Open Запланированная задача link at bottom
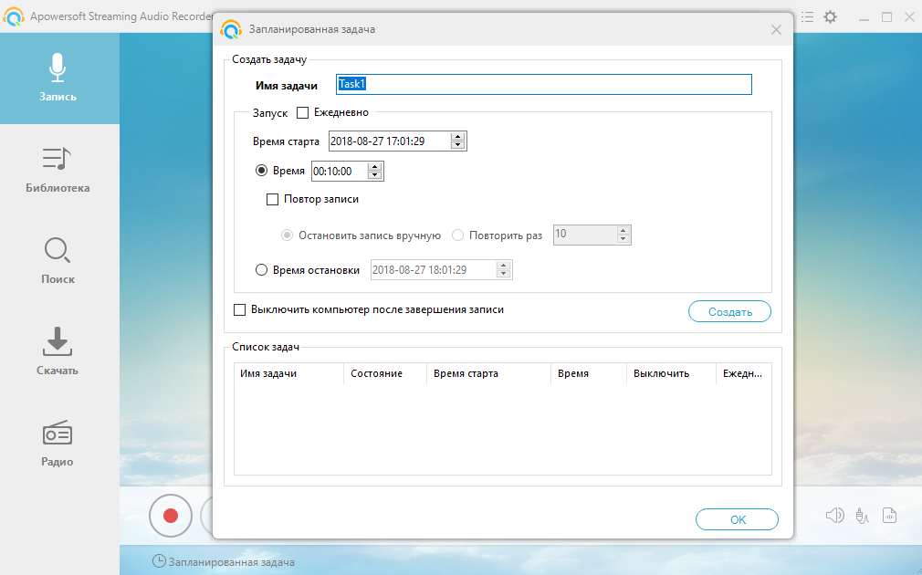The image size is (922, 575). 224,562
